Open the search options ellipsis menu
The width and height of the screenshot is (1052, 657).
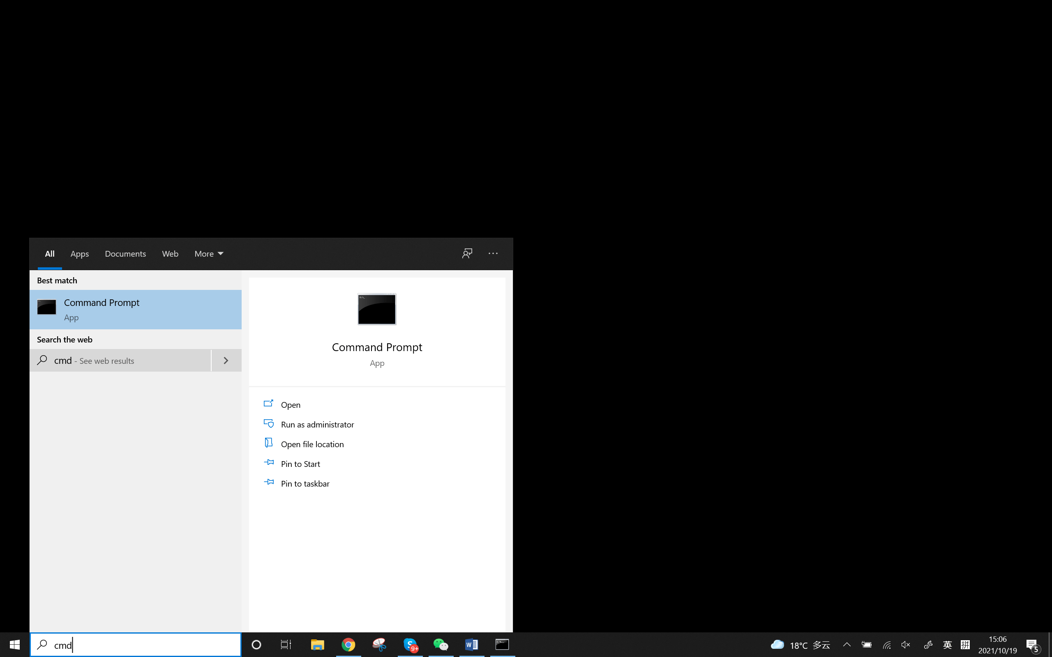tap(493, 253)
